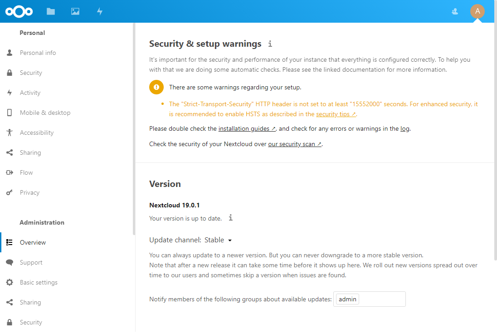Click the 'Your version is up to date.' text
Viewport: 497px width, 334px height.
point(185,219)
